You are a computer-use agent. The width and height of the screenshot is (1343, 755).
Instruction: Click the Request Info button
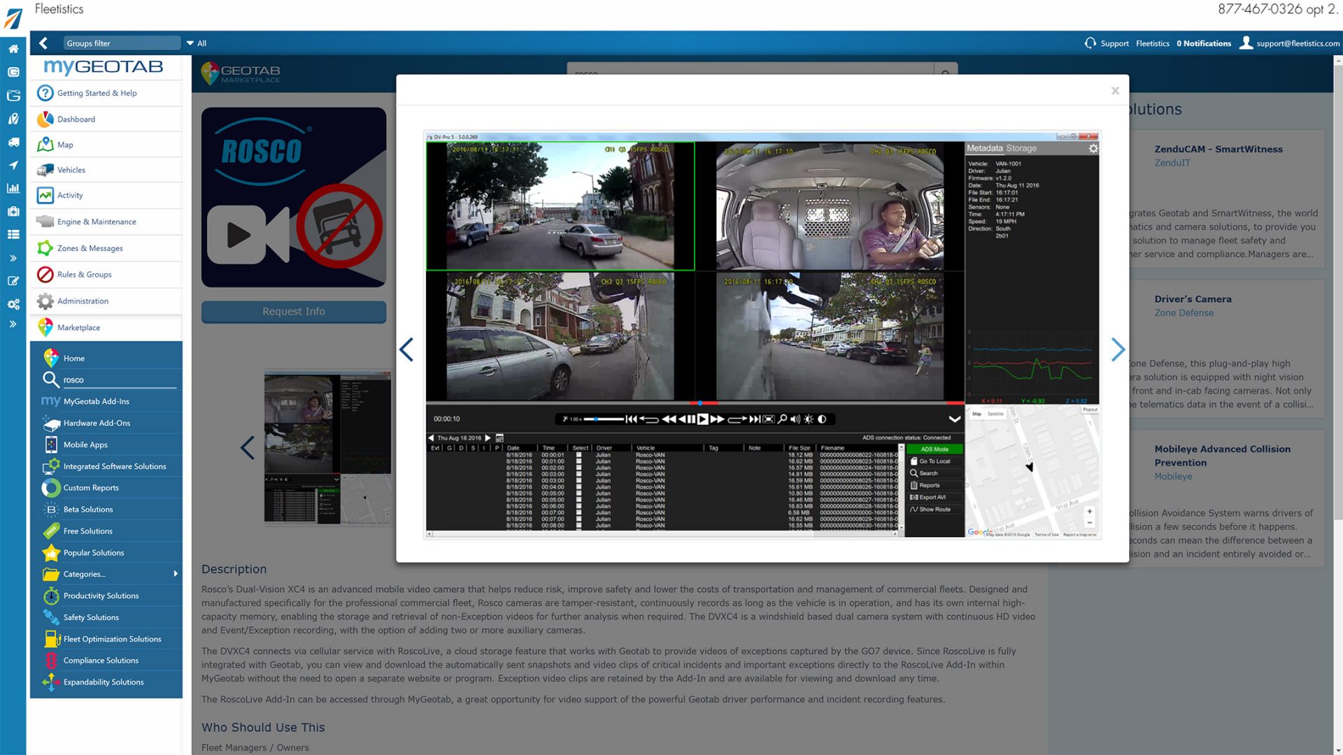[294, 312]
